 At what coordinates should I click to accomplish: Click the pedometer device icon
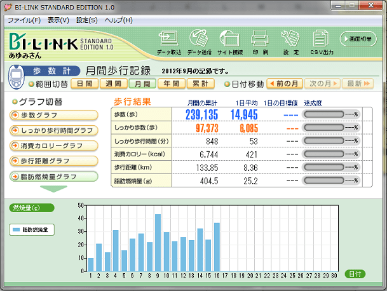16,77
